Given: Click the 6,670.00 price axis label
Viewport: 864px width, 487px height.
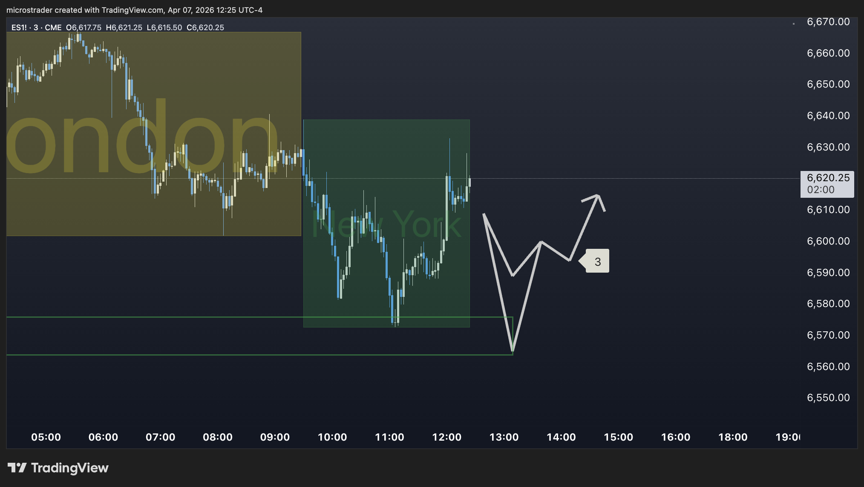Looking at the screenshot, I should [828, 22].
